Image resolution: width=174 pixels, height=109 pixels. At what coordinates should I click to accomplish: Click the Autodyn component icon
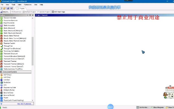pos(1,80)
